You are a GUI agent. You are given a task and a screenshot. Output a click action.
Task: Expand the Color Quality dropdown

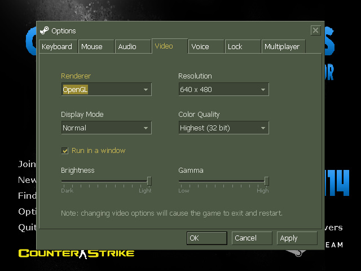click(x=223, y=128)
